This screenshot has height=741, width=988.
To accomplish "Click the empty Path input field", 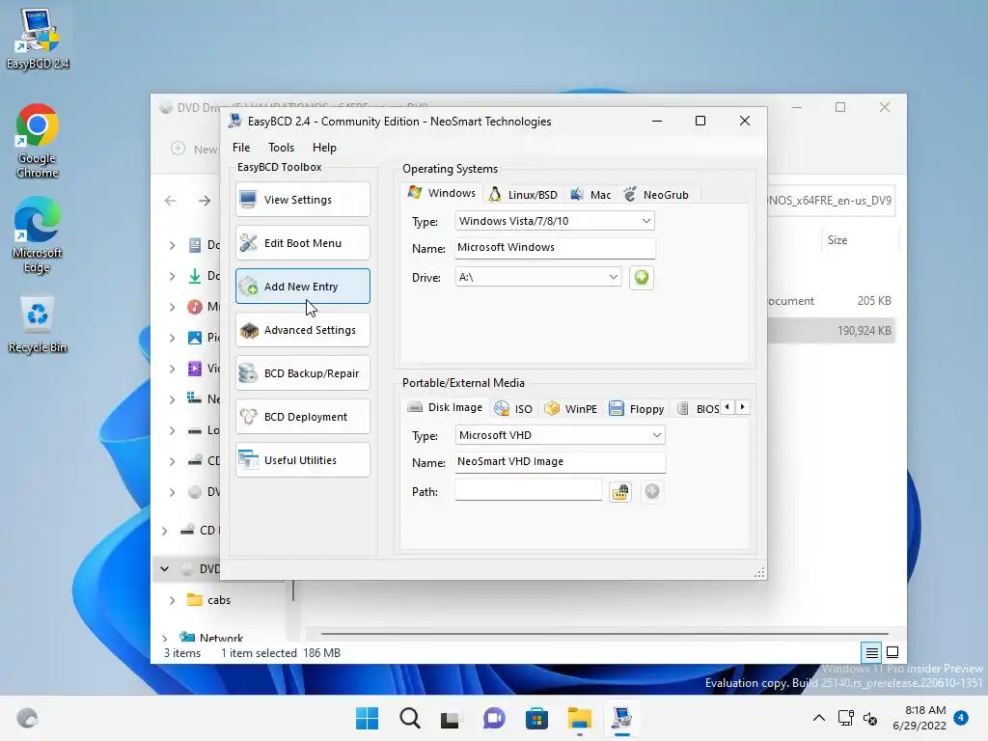I will pos(528,491).
